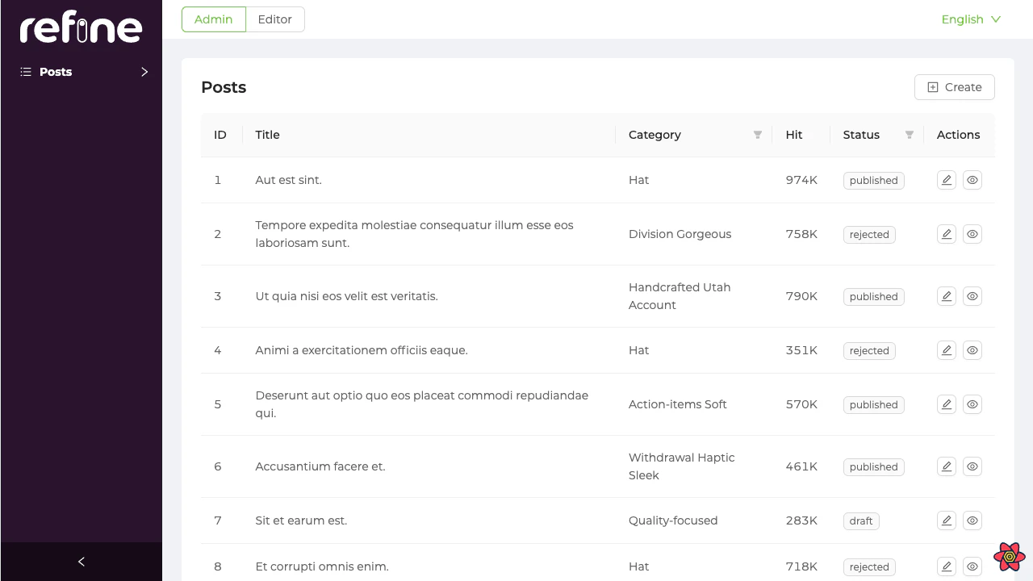
Task: Open the refine devtools floating icon
Action: [x=1009, y=556]
